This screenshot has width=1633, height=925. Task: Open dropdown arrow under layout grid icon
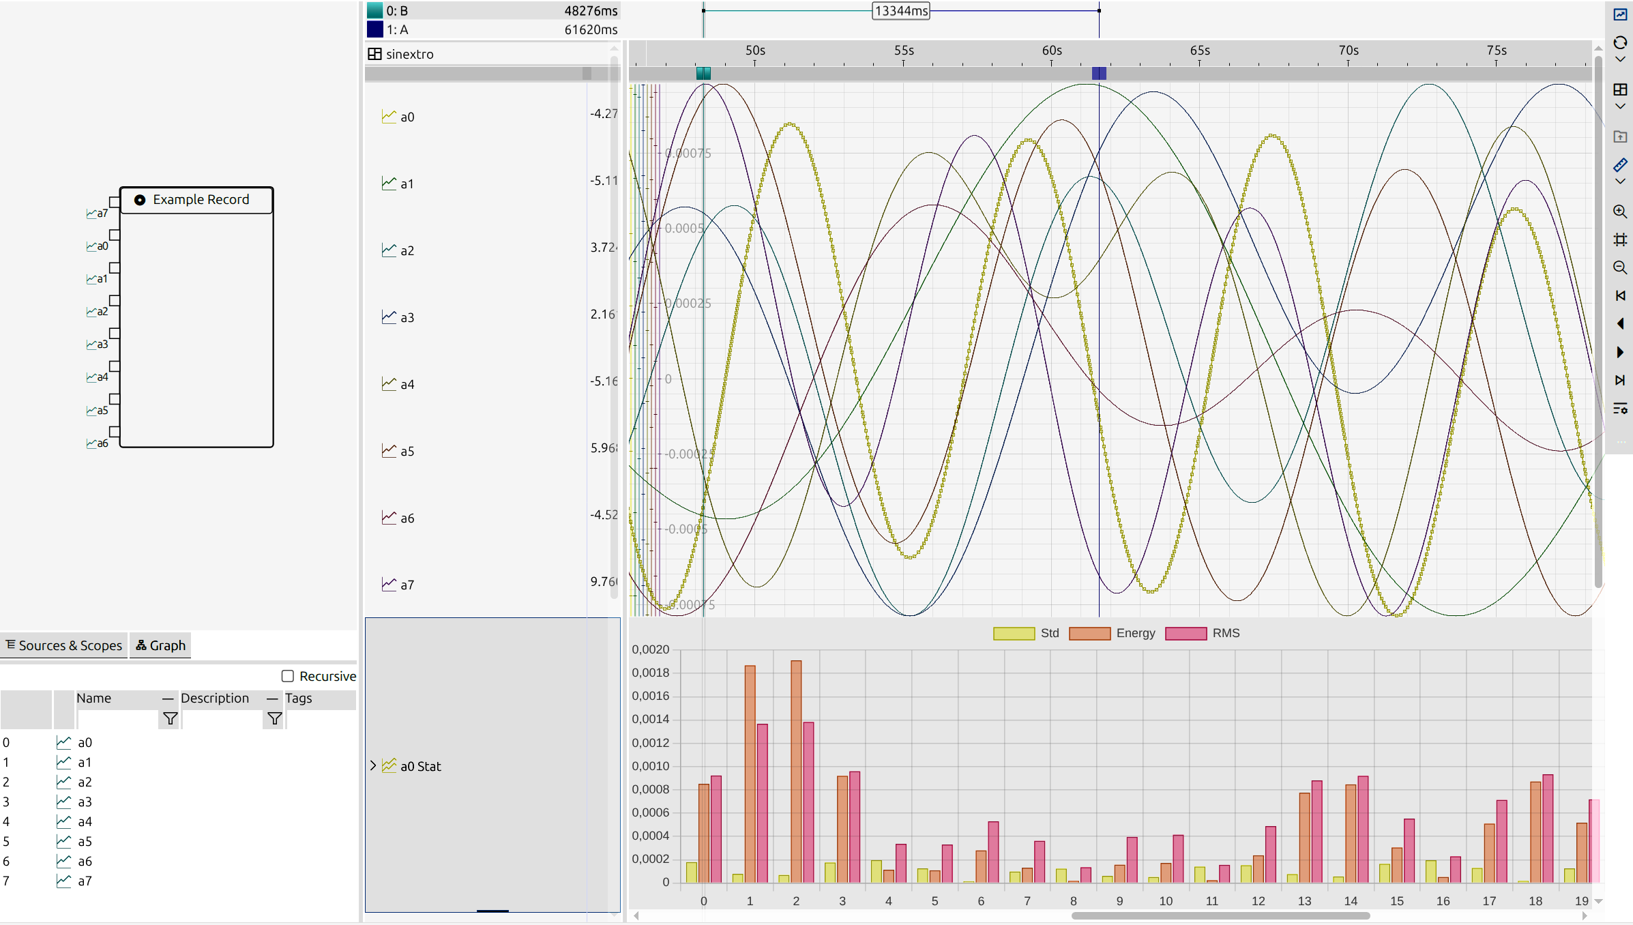coord(1620,106)
